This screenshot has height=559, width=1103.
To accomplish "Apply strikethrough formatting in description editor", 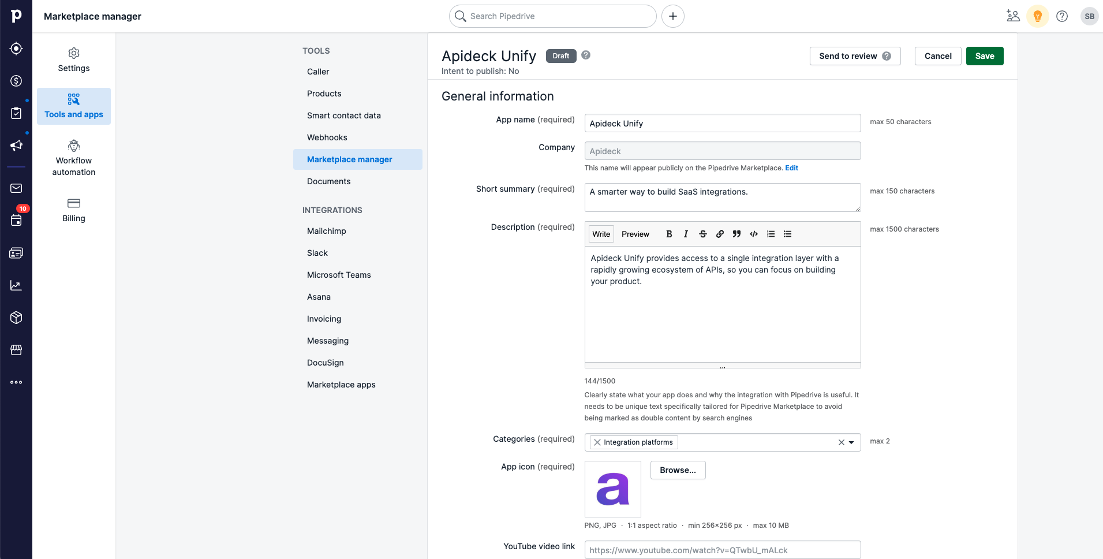I will click(703, 234).
